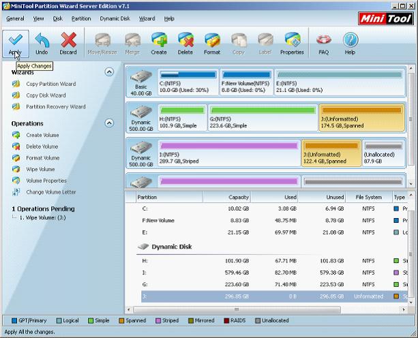Screen dimensions: 418x338
Task: Click the Delete partition toolbar icon
Action: pos(185,40)
